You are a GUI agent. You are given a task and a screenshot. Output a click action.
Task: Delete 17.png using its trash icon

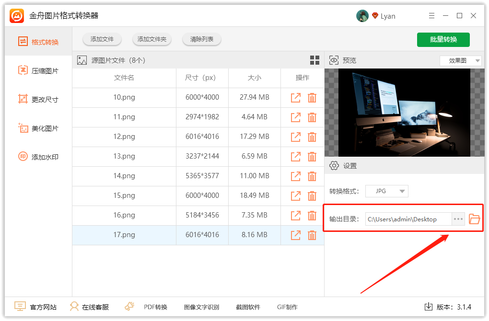pos(312,235)
